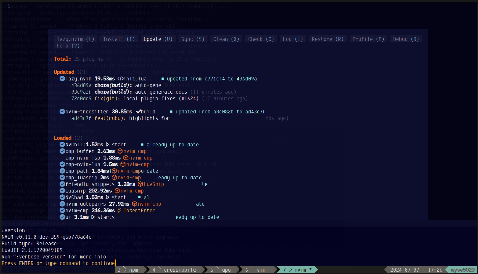This screenshot has height=274, width=478.
Task: Open commit 93c9a3f auto-generate docs
Action: tap(154, 92)
